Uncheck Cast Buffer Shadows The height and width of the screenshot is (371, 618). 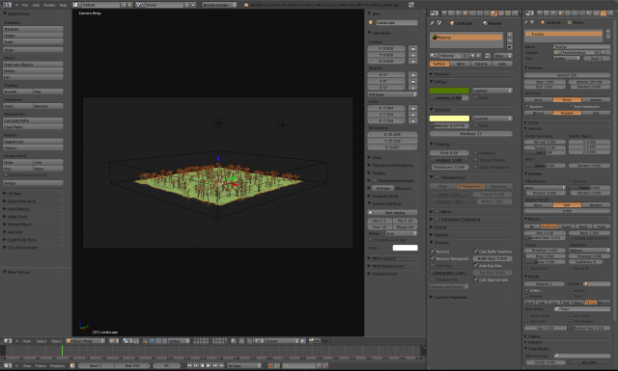click(x=476, y=251)
